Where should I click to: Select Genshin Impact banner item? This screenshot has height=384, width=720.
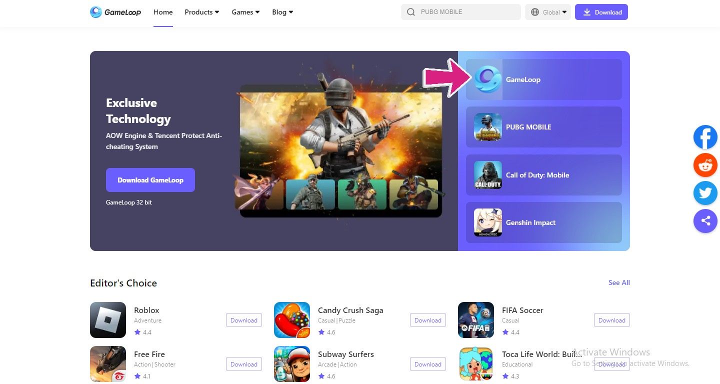[544, 222]
